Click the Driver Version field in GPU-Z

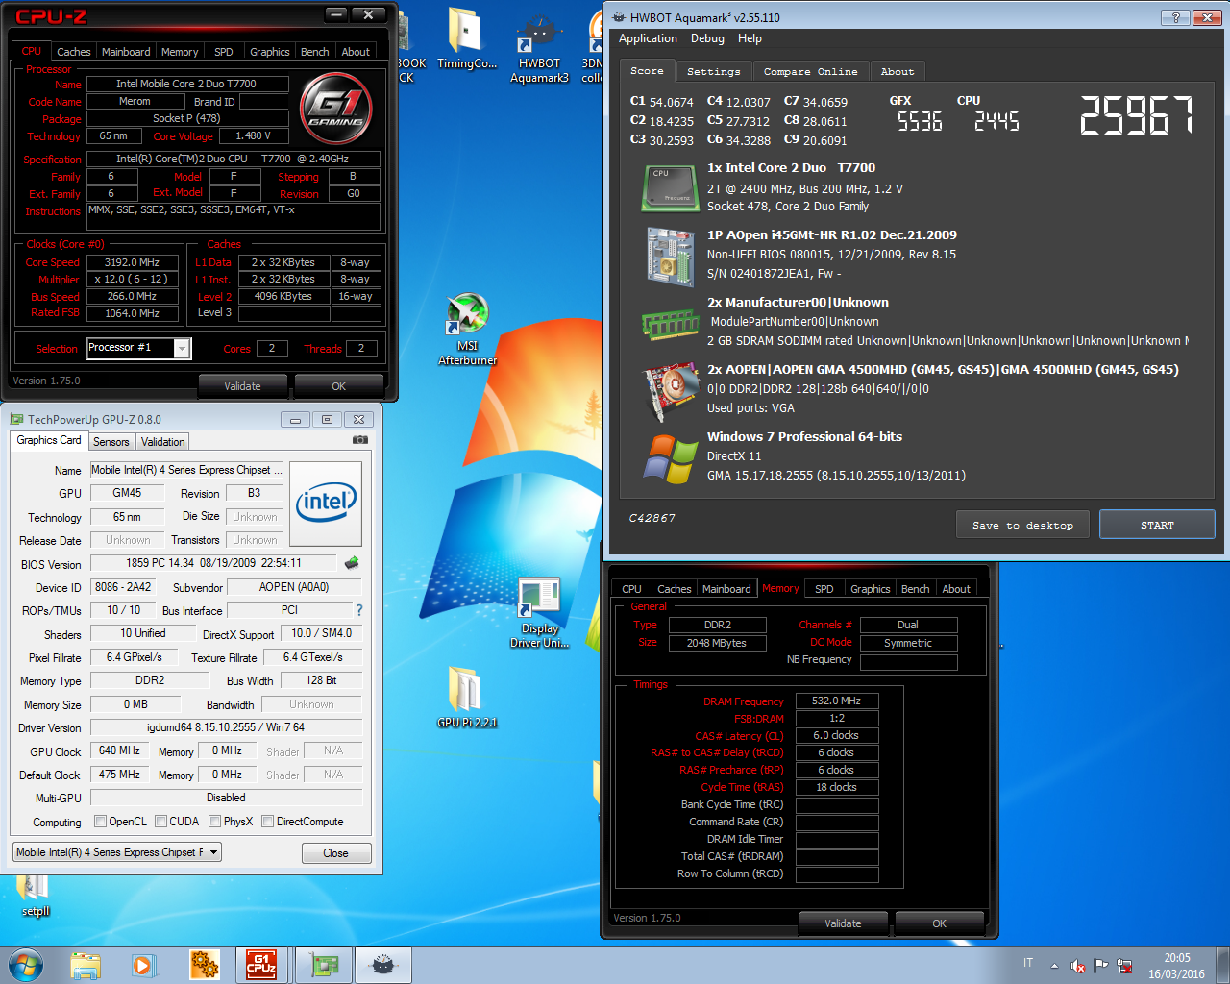point(226,727)
